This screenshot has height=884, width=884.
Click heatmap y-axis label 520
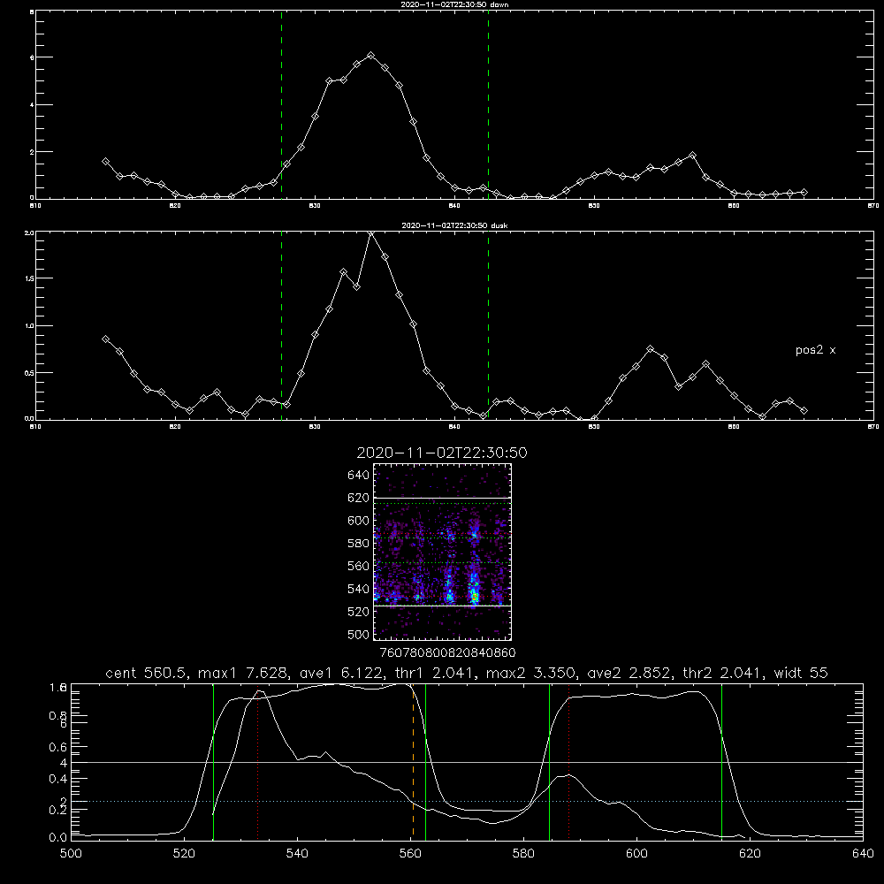358,612
